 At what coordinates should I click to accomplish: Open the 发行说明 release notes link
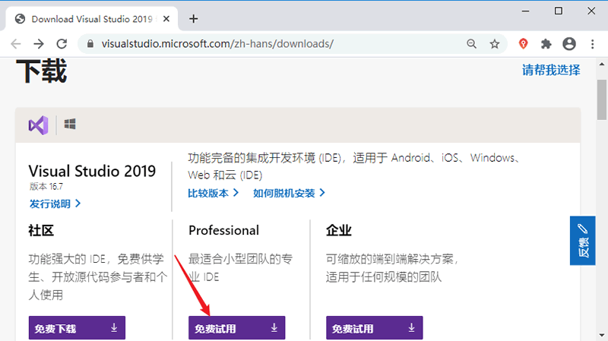55,204
